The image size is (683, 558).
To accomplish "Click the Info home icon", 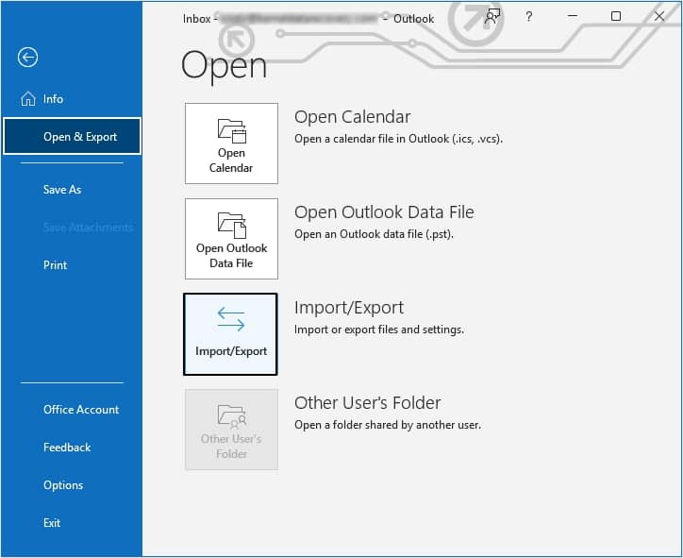I will coord(28,98).
